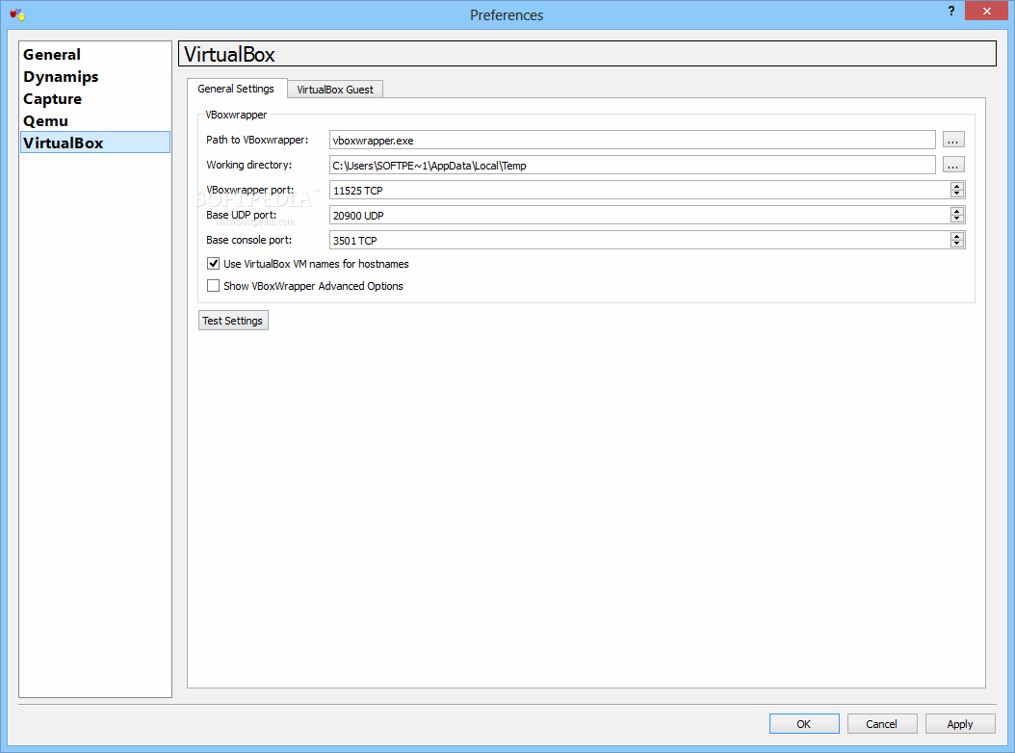
Task: Open the General preferences section
Action: pyautogui.click(x=95, y=54)
